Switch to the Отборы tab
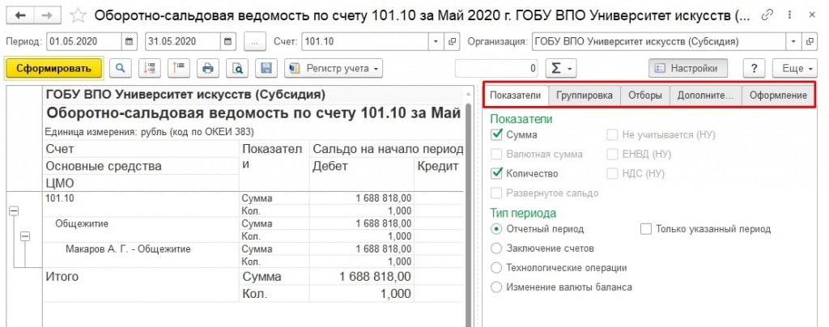Image resolution: width=829 pixels, height=327 pixels. click(645, 96)
